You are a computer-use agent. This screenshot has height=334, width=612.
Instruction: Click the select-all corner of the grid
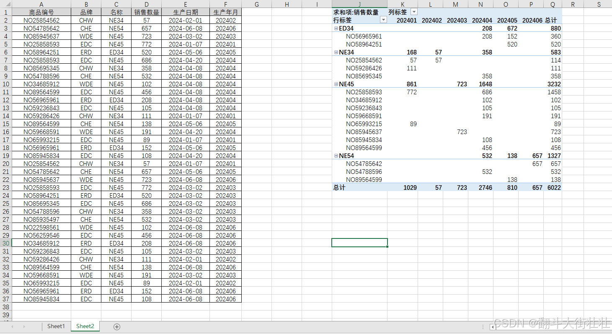click(6, 4)
